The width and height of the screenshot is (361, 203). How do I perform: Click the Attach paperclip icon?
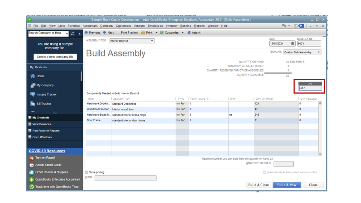pyautogui.click(x=189, y=33)
